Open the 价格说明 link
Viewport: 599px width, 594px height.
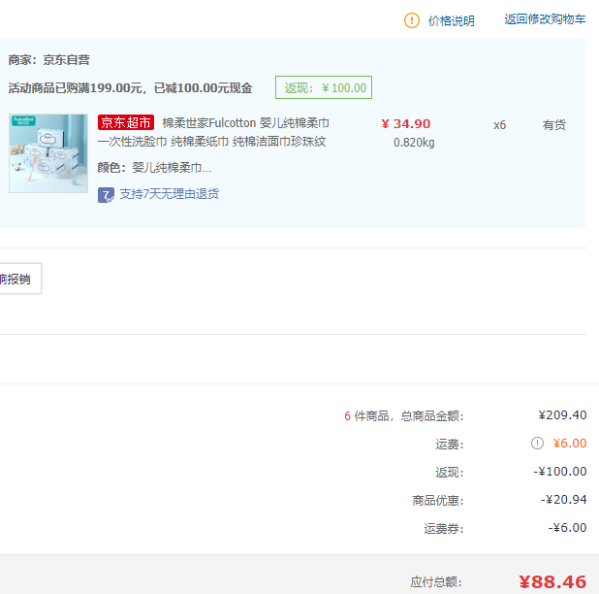451,20
